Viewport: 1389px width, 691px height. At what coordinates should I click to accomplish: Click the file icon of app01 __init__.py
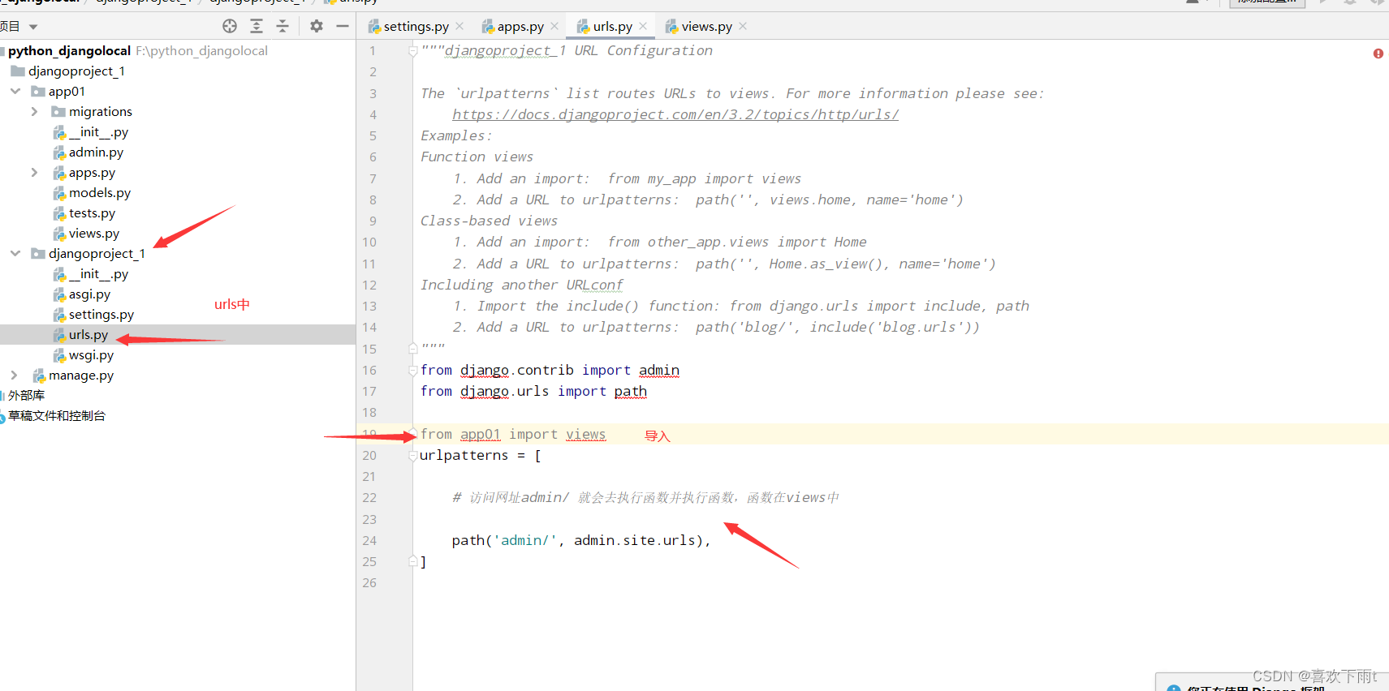click(x=59, y=132)
